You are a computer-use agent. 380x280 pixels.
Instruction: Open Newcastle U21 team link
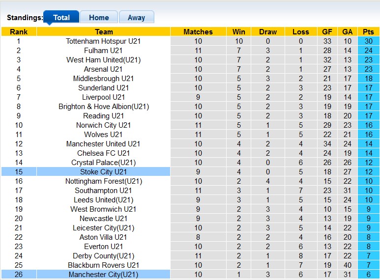104,219
